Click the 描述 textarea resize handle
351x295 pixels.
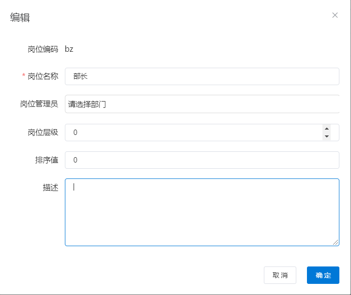(336, 242)
